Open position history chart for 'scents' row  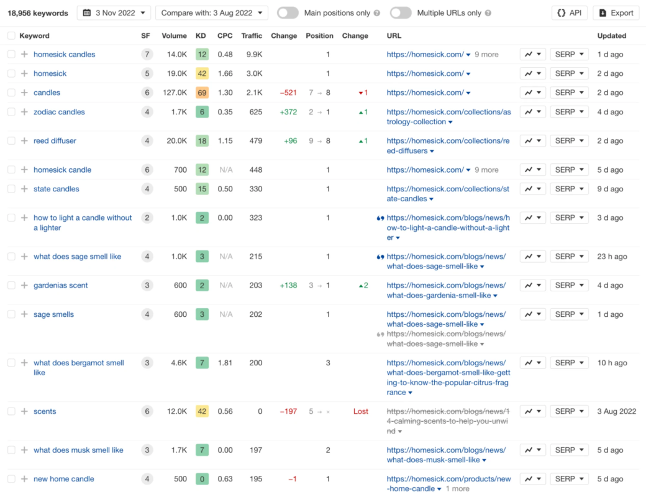pos(533,411)
